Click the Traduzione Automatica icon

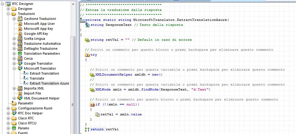pyautogui.click(x=20, y=44)
